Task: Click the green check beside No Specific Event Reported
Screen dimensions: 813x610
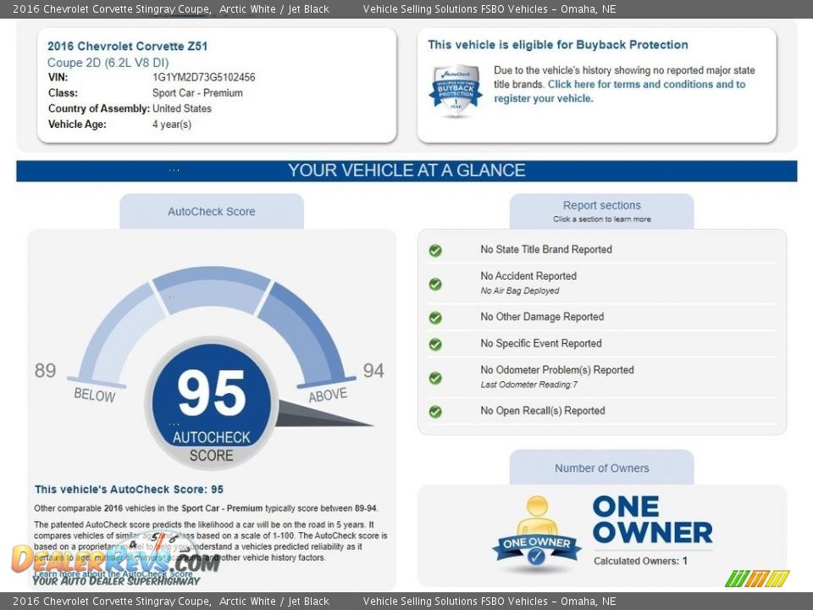Action: click(x=435, y=344)
